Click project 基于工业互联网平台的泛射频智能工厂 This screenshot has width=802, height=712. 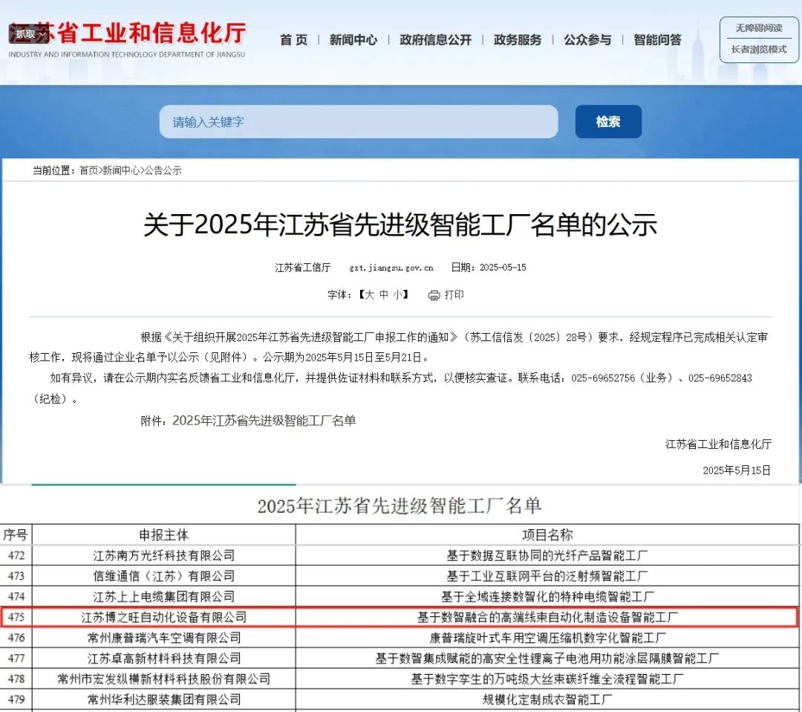tap(547, 576)
